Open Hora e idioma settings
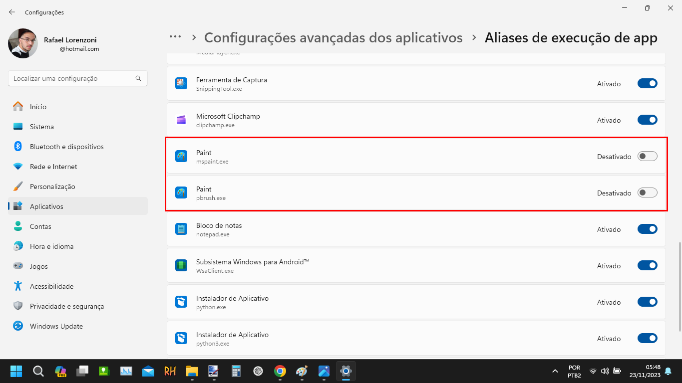682x383 pixels. tap(78, 246)
